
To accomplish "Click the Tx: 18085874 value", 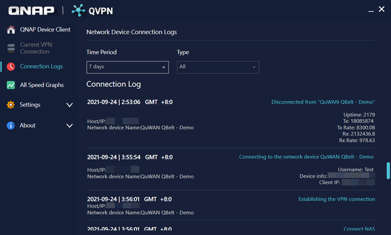I will point(358,121).
